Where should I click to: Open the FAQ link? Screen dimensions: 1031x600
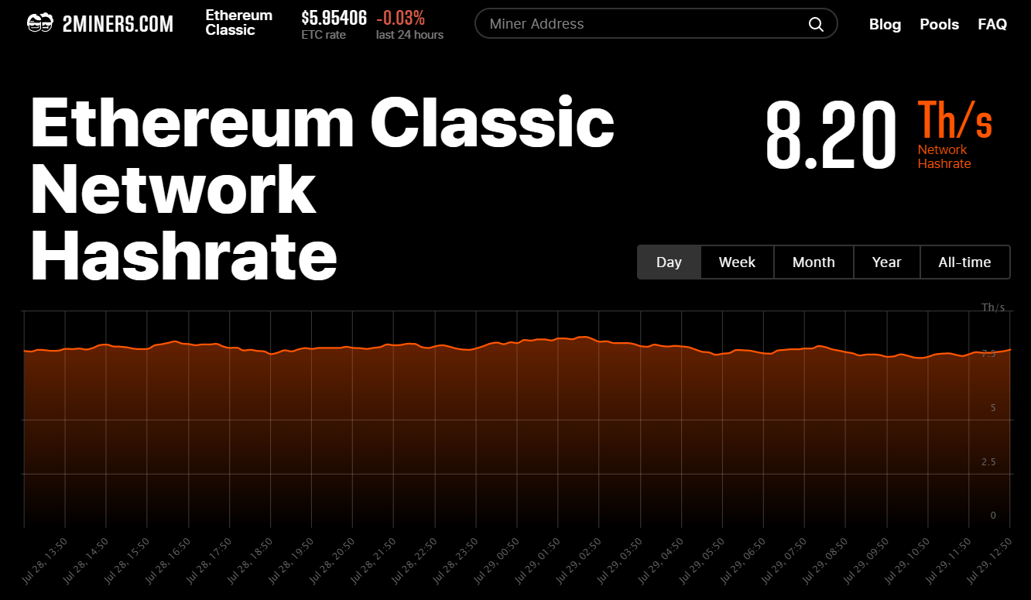pos(992,24)
